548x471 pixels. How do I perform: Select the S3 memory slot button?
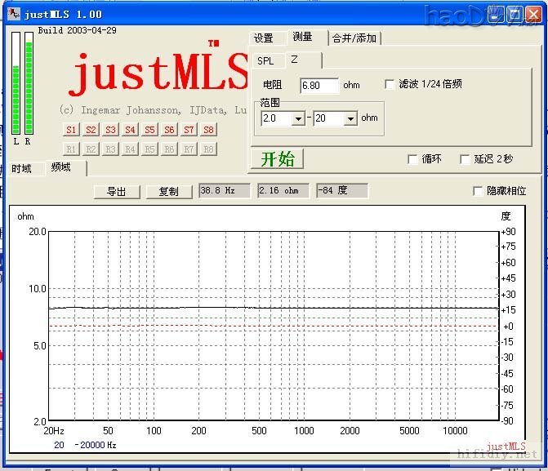110,130
